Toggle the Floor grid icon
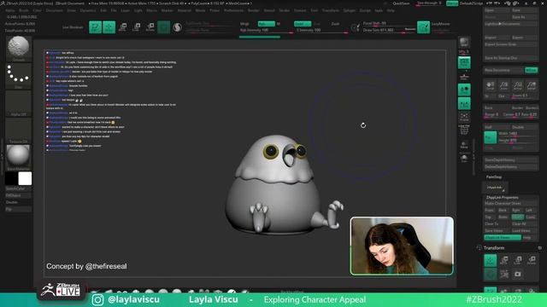The width and height of the screenshot is (547, 307). point(464,76)
